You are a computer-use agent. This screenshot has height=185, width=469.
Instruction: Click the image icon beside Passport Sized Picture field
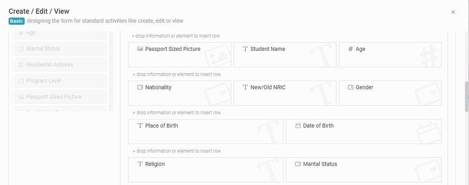(140, 49)
